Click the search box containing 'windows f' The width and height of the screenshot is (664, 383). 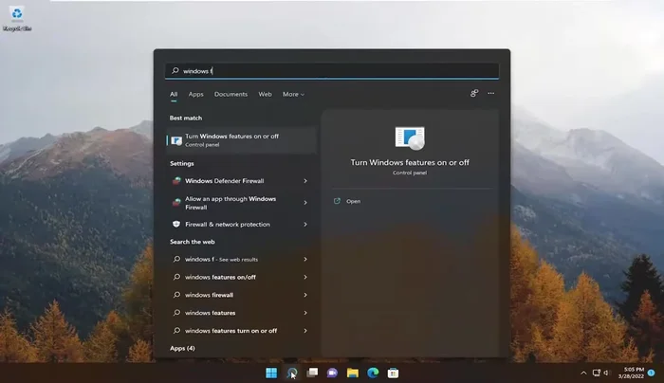click(x=332, y=71)
